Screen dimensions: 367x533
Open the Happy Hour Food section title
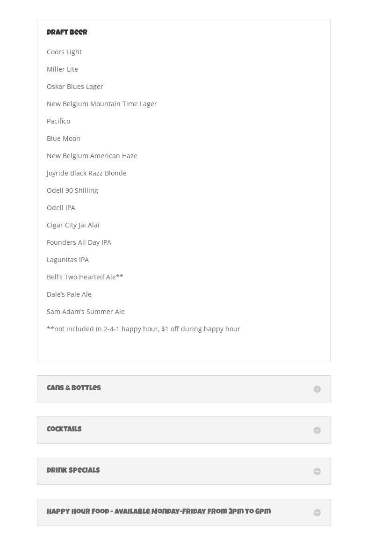[x=158, y=512]
